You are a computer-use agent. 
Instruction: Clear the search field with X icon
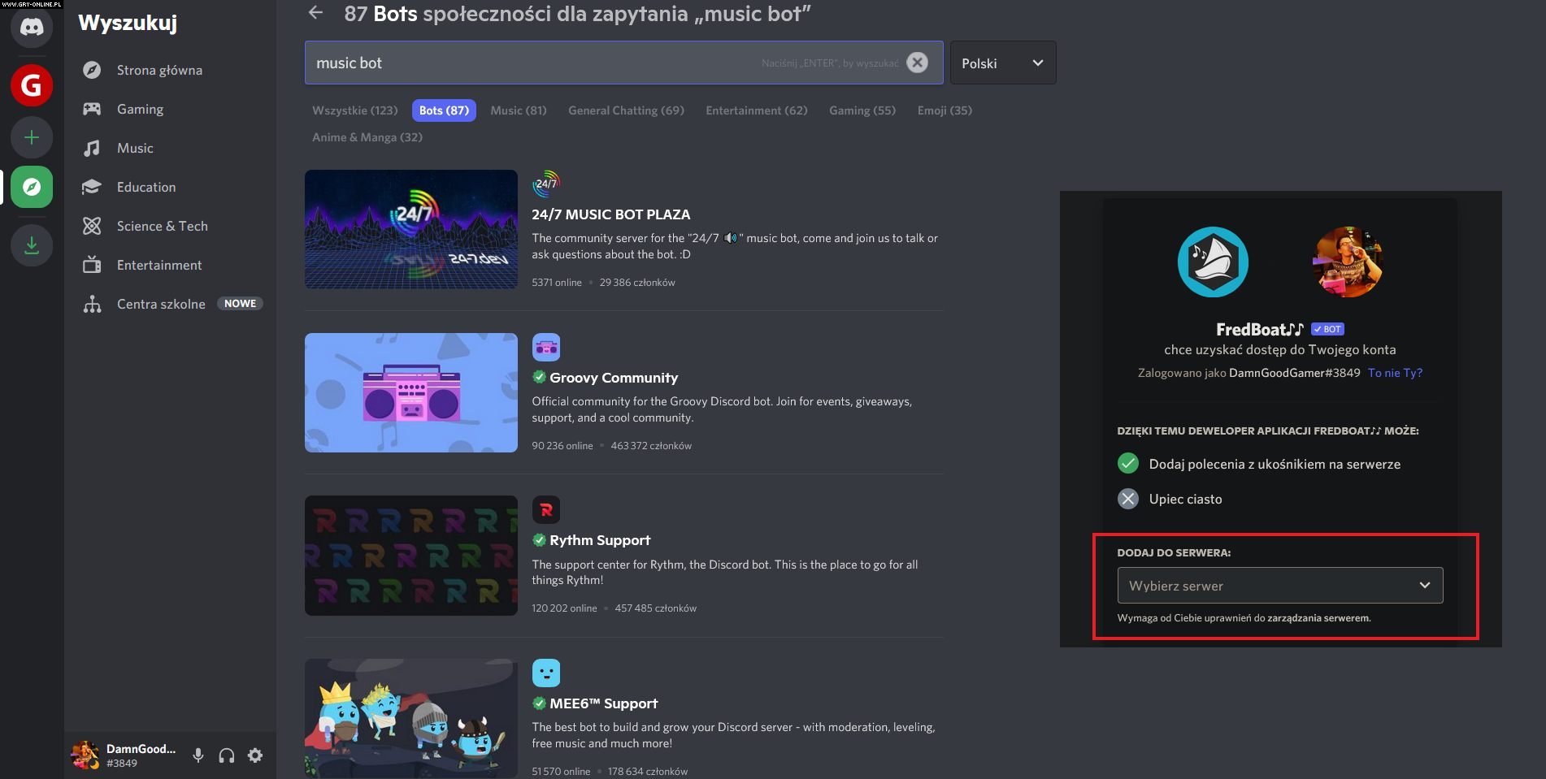[x=917, y=63]
